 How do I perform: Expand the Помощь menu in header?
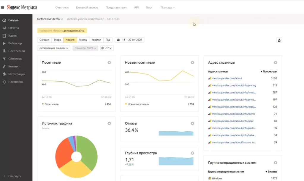(167, 7)
